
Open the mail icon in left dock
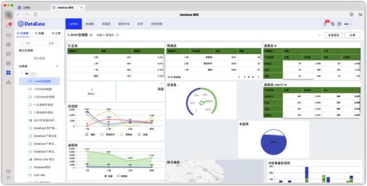click(x=8, y=36)
